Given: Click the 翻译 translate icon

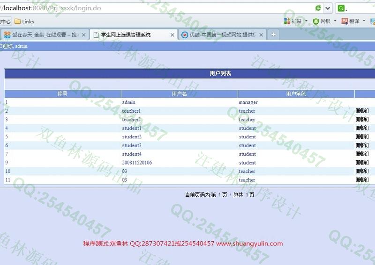Looking at the screenshot, I should tap(345, 21).
